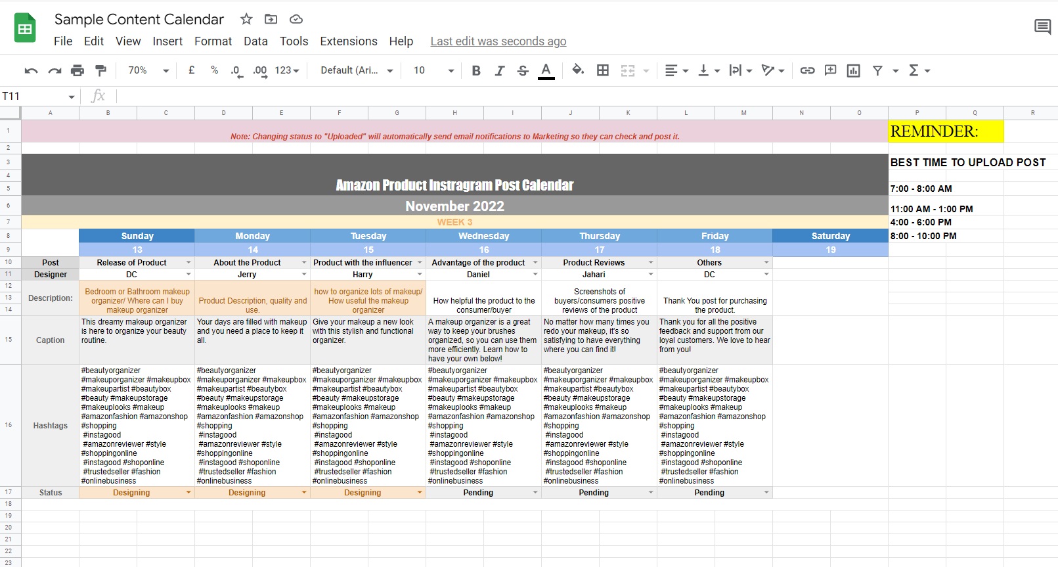Open the T11 name box dropdown
Screen dimensions: 1058x567
pyautogui.click(x=71, y=97)
